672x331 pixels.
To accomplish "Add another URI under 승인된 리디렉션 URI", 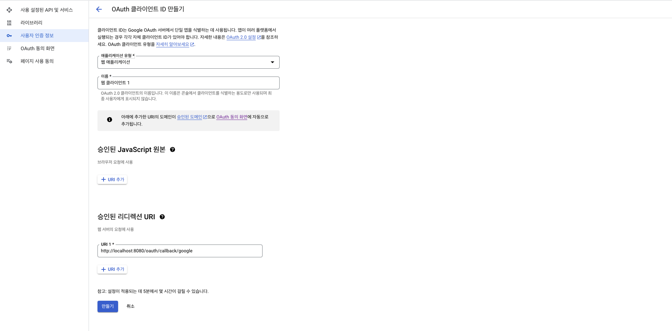I will 112,269.
